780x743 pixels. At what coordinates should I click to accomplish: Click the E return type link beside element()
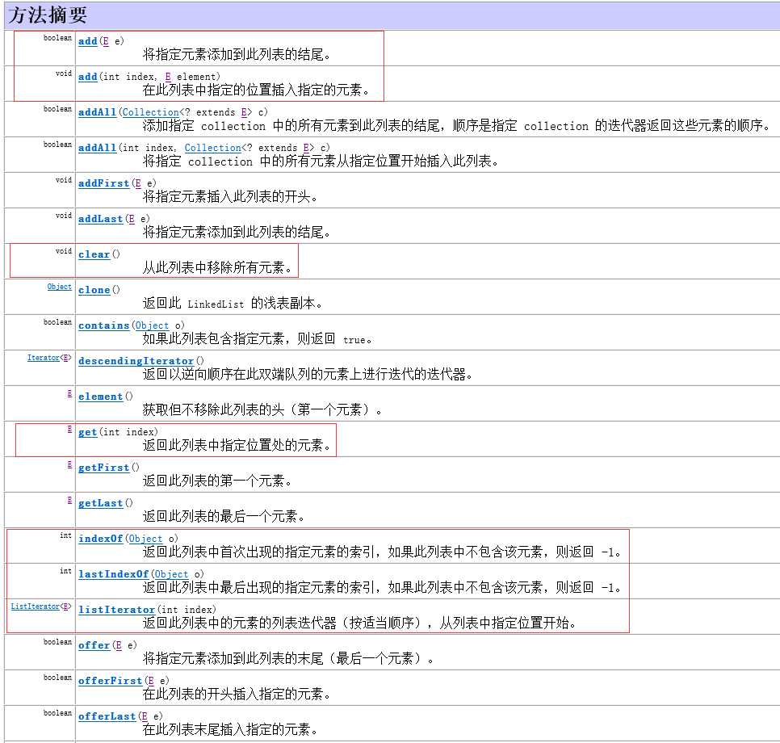[x=69, y=394]
